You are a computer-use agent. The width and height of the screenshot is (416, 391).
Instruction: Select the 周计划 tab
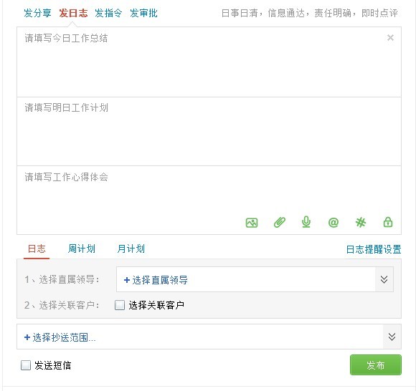point(82,248)
